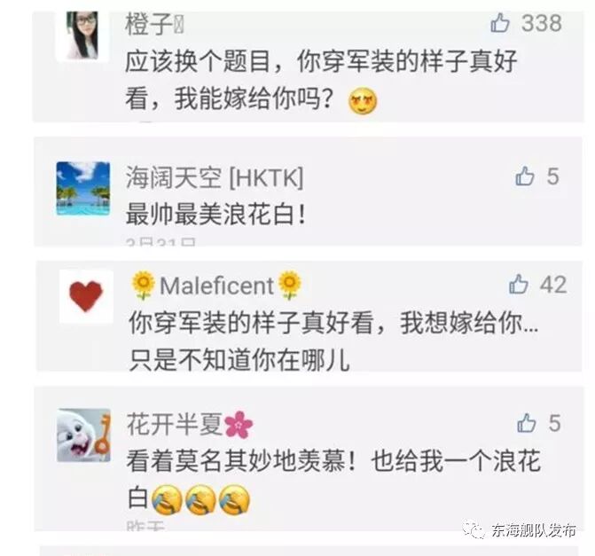
Task: Click the Maleficent username
Action: pyautogui.click(x=216, y=286)
